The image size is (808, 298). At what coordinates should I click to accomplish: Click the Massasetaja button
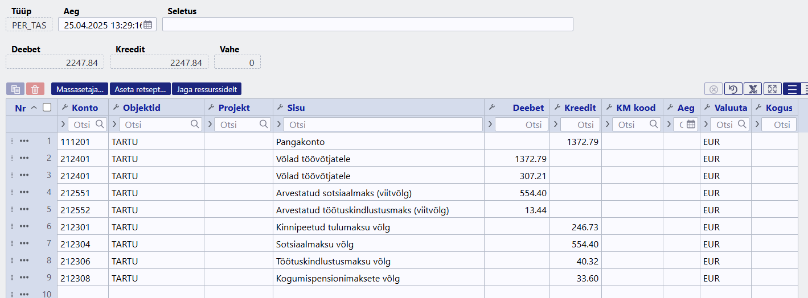click(80, 89)
